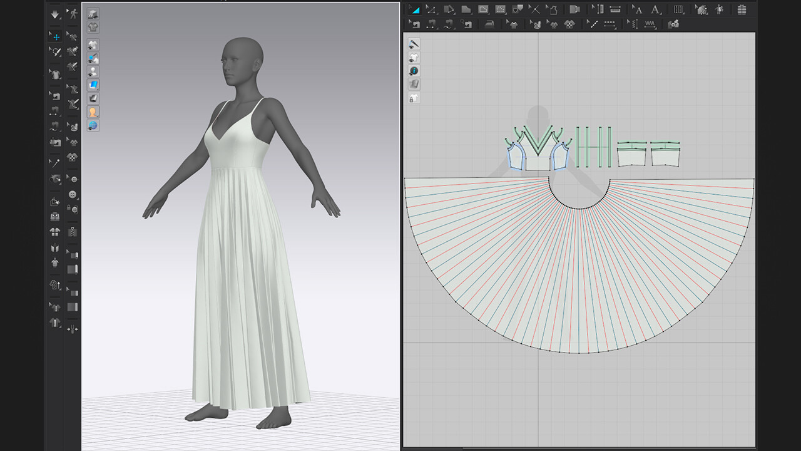Viewport: 801px width, 451px height.
Task: Select the dotted Internal Rectangle tool
Action: coord(500,9)
